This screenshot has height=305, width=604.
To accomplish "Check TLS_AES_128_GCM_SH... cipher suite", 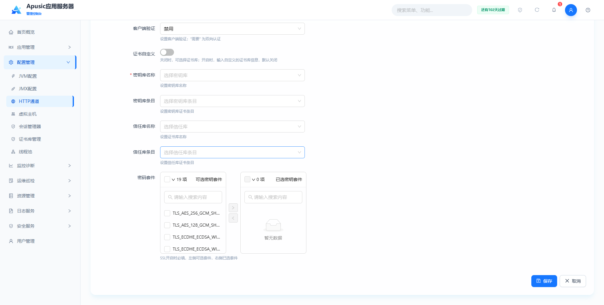I will (x=167, y=225).
